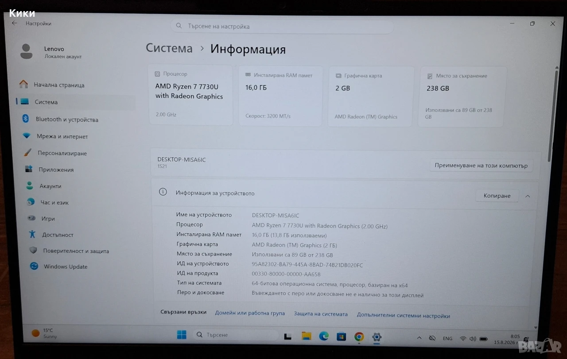Collapse the Информация за устройството section
The image size is (567, 359).
click(528, 196)
